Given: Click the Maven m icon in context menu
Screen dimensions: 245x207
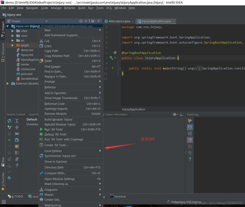Looking at the screenshot, I should [41, 195].
